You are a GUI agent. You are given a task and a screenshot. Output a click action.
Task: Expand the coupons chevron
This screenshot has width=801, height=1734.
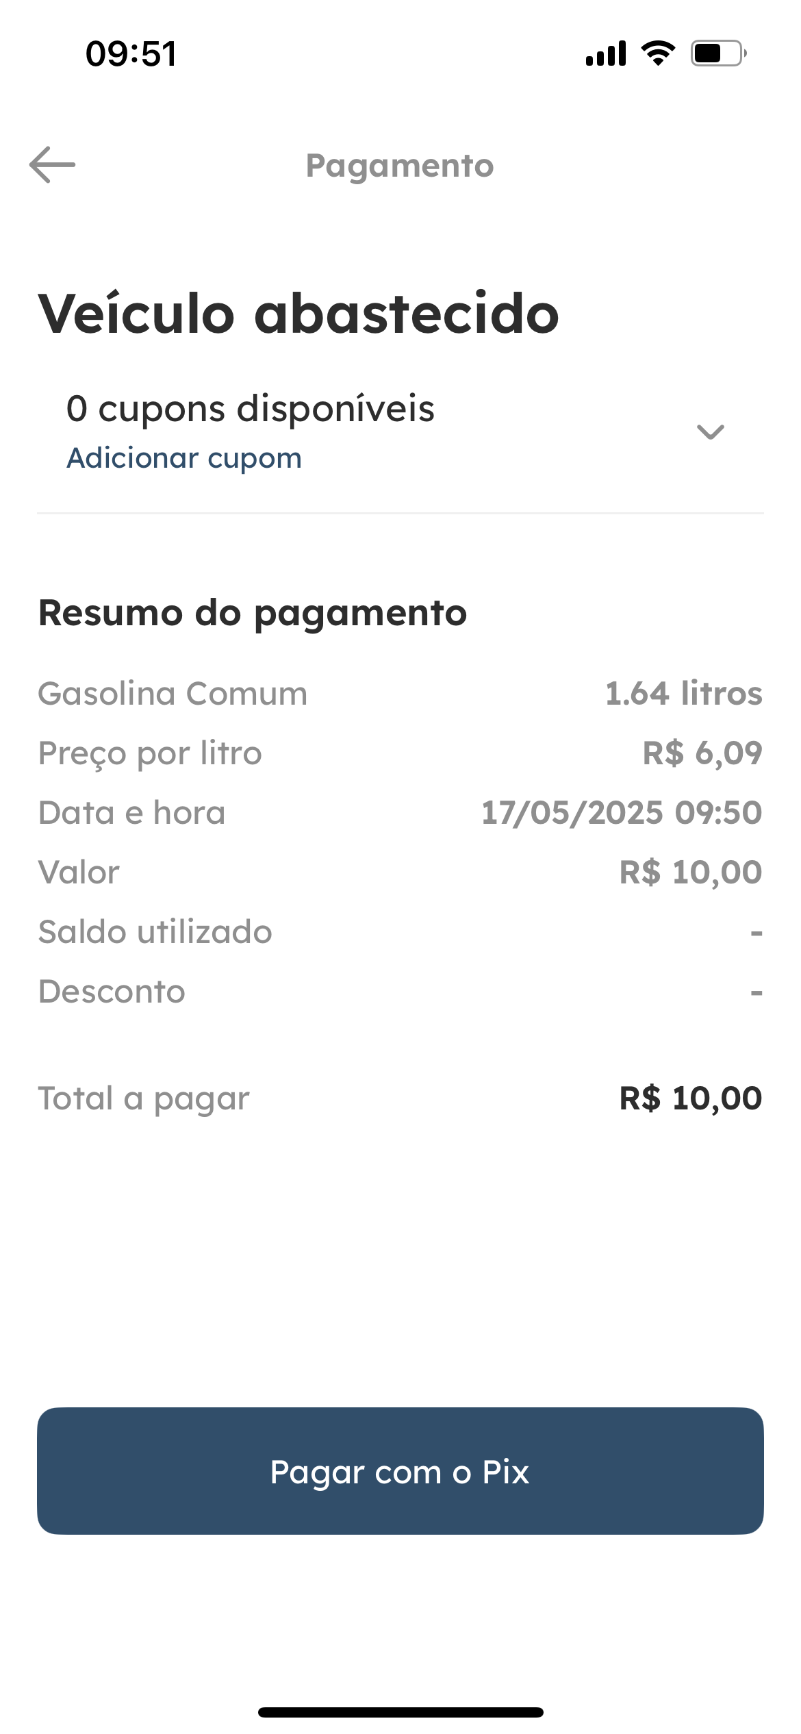(710, 432)
